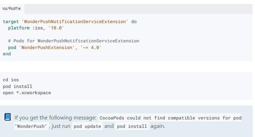
Task: Click the "WonderPush" inline code in note
Action: (x=31, y=126)
